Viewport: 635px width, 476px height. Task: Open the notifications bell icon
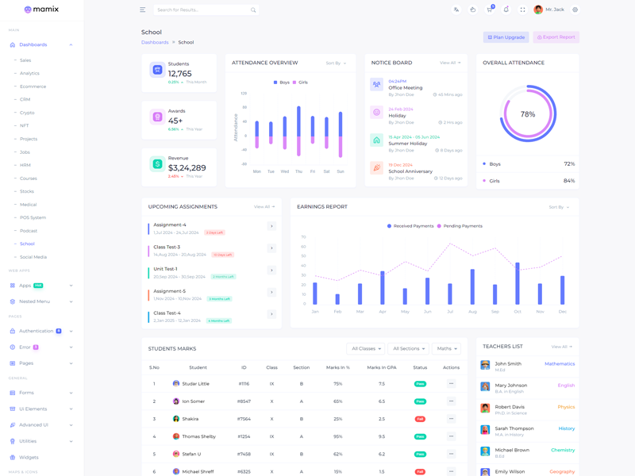click(506, 10)
